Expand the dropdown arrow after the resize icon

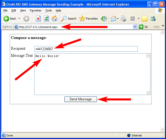[x=139, y=19]
